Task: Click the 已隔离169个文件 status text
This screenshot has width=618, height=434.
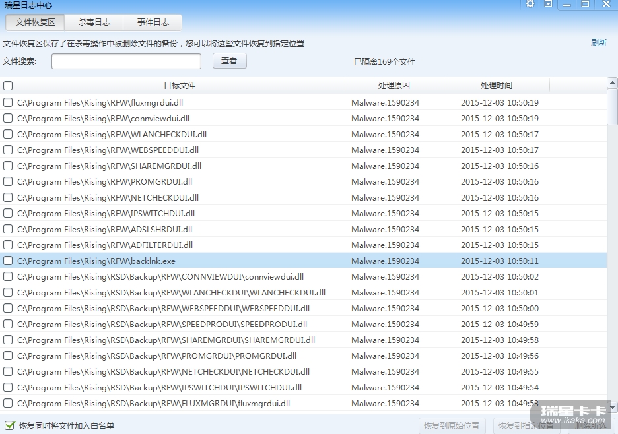Action: click(x=384, y=62)
